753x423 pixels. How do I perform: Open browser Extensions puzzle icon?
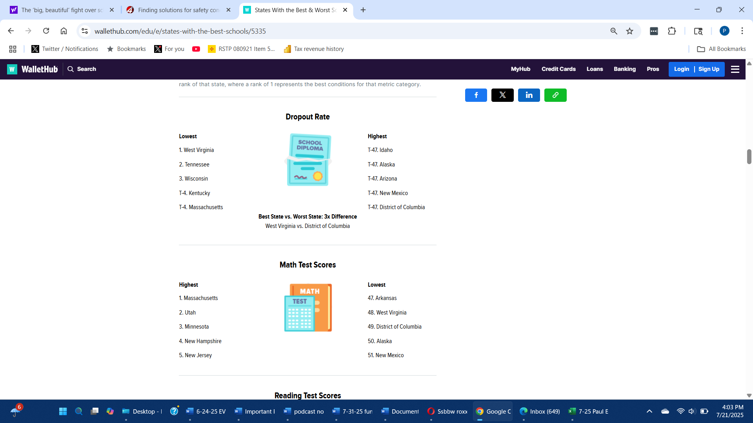672,31
